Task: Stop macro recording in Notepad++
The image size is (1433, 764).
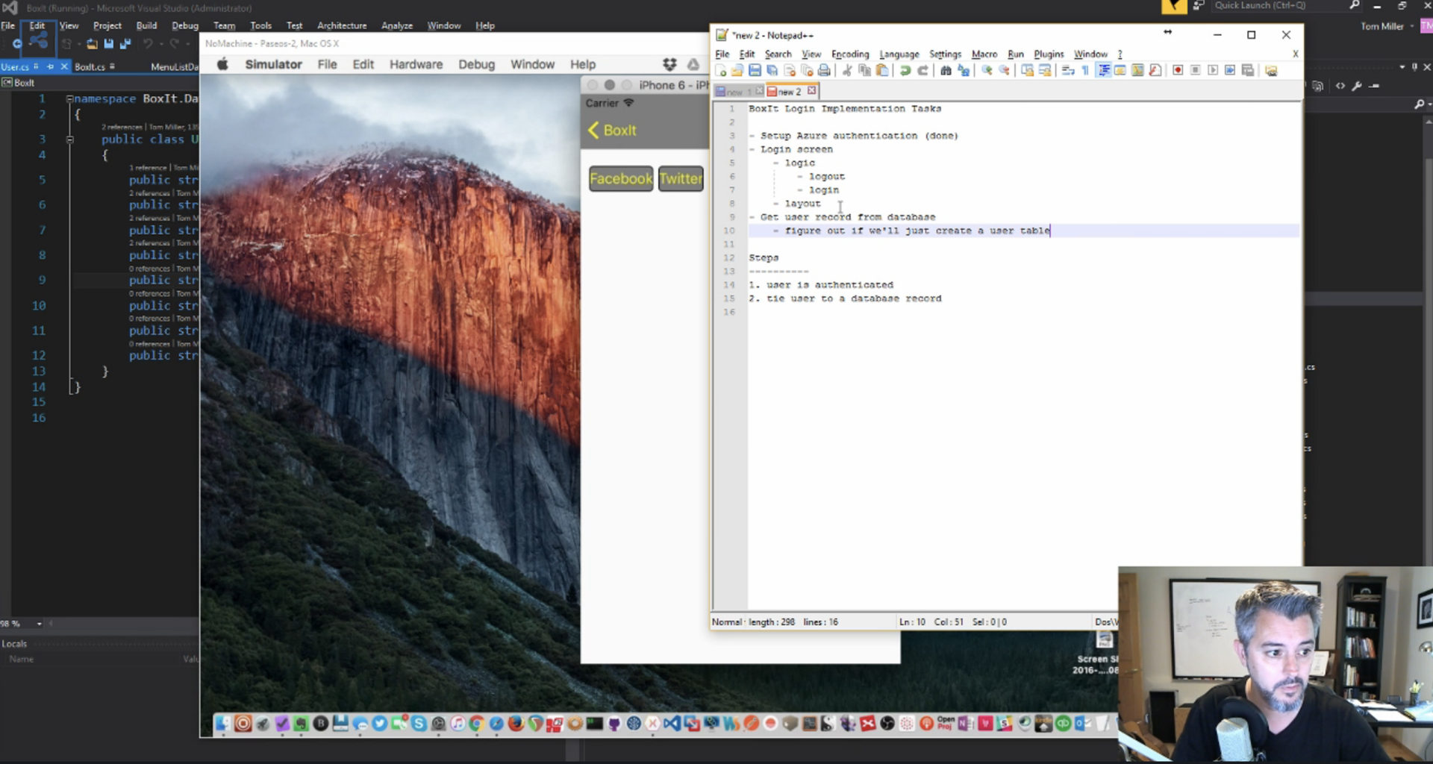Action: click(x=1195, y=71)
